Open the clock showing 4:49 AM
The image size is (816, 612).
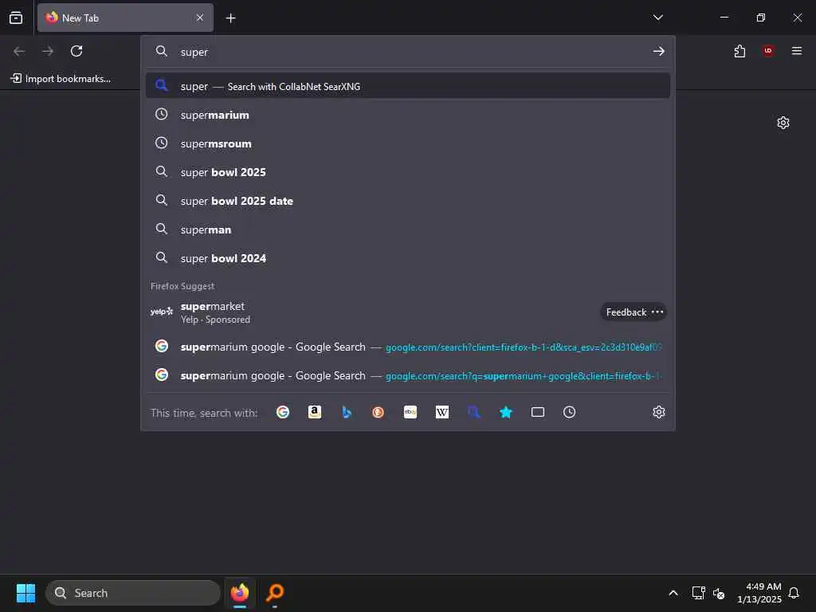point(759,593)
